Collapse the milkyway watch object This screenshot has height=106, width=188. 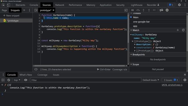tap(131, 35)
